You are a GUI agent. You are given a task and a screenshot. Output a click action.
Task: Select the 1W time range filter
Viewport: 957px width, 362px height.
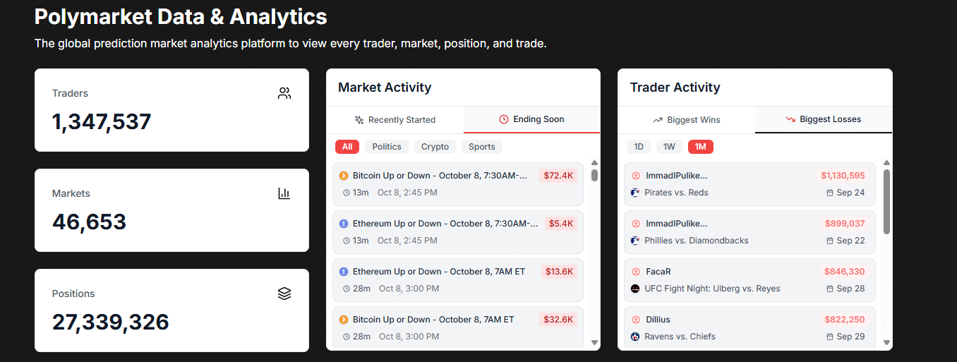click(x=669, y=147)
